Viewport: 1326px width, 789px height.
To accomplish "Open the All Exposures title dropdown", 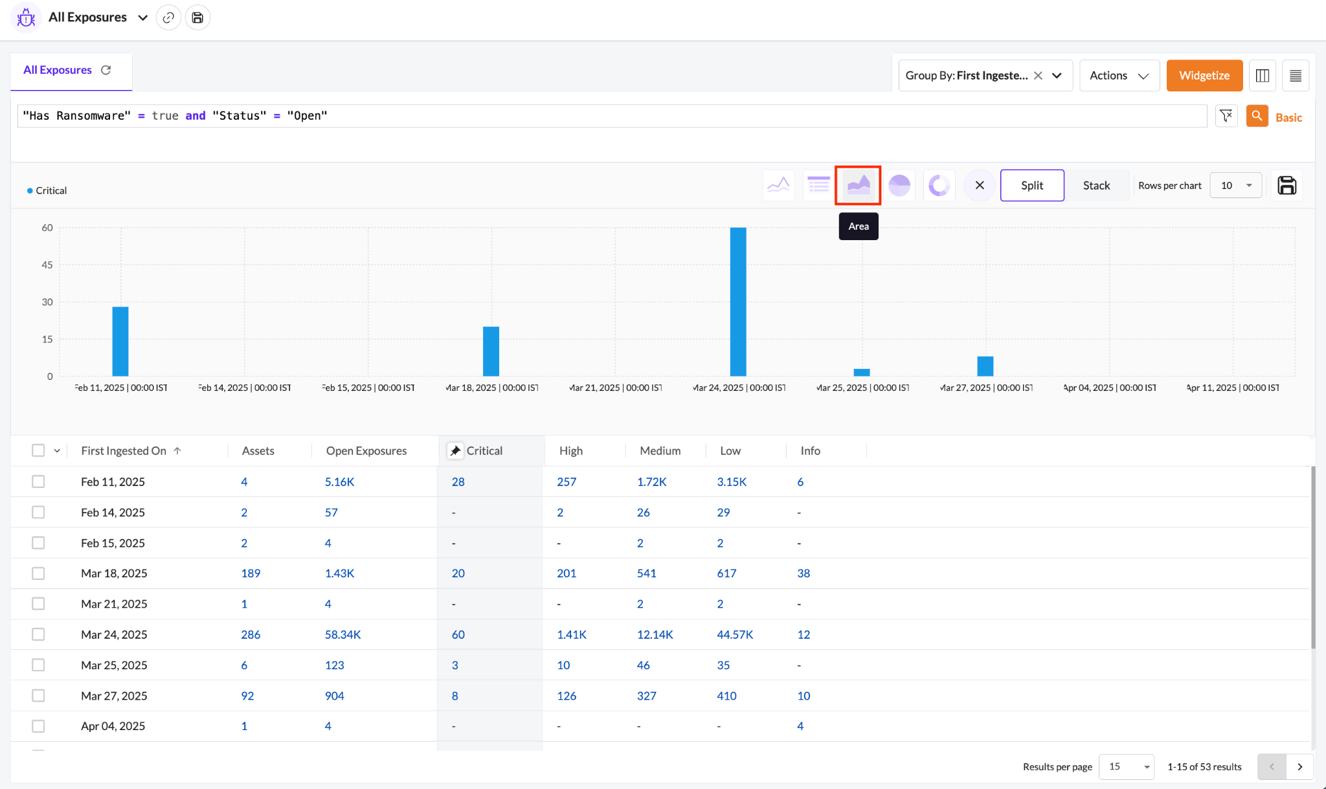I will coord(142,17).
